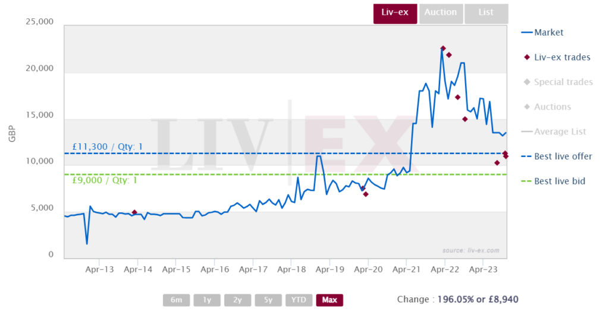
Task: Hide Best live offer dashed line
Action: pos(557,156)
